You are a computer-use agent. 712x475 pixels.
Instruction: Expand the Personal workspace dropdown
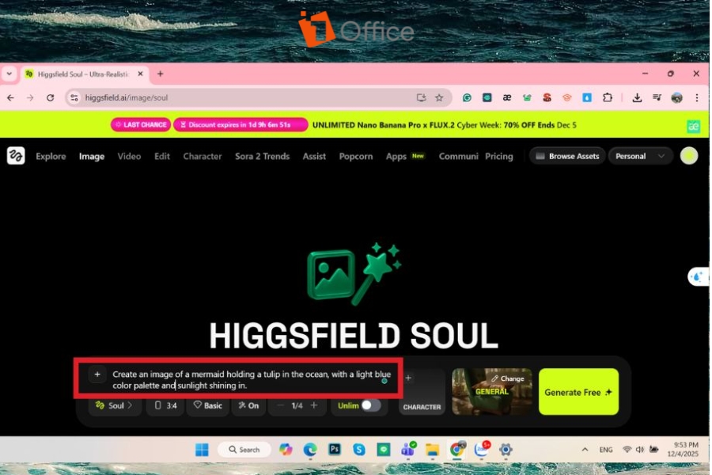click(x=640, y=156)
